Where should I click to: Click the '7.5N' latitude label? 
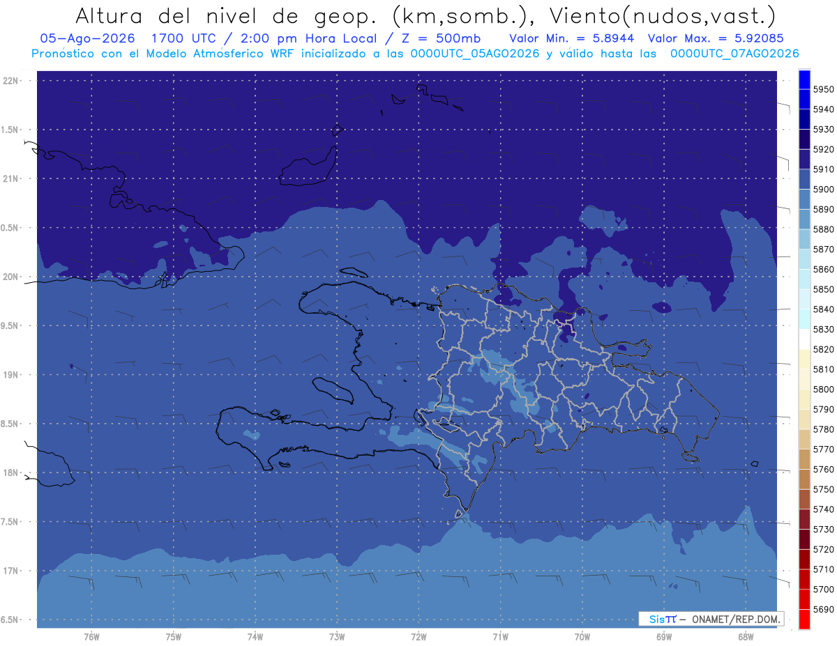tap(10, 521)
